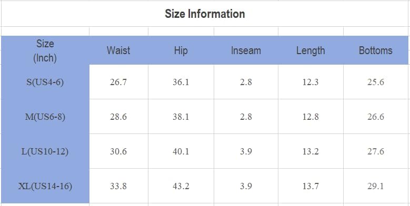
Task: Select the cell containing 33.8
Action: (x=118, y=186)
